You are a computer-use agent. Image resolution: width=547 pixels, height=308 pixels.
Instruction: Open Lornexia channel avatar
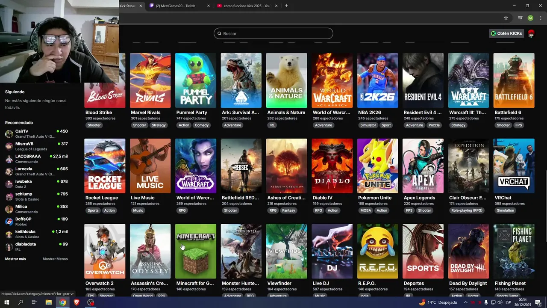tap(9, 172)
